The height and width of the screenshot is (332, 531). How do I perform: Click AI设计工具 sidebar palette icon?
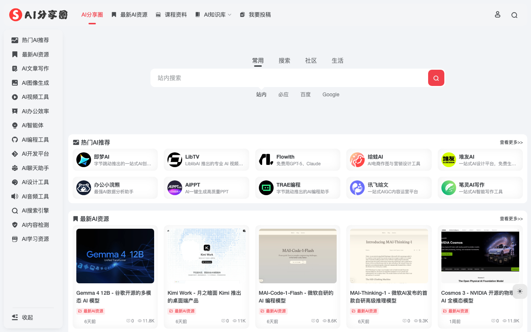pos(15,182)
